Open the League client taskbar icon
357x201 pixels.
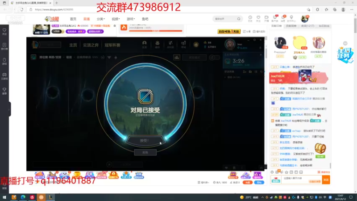coord(50,197)
